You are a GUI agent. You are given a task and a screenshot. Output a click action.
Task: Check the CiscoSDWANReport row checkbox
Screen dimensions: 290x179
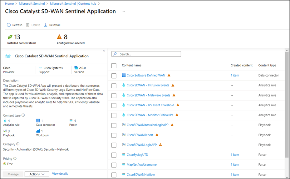[x=114, y=135]
